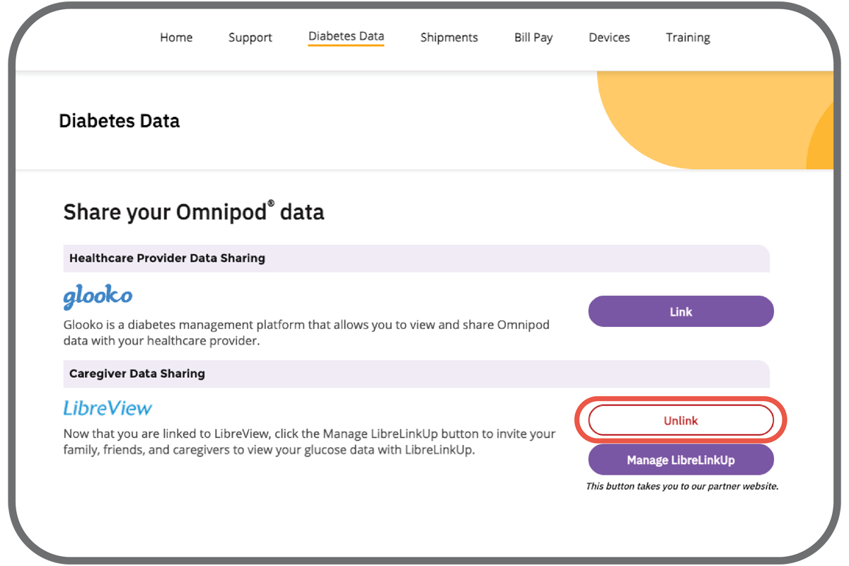Select the Diabetes Data tab
This screenshot has height=566, width=849.
tap(346, 37)
